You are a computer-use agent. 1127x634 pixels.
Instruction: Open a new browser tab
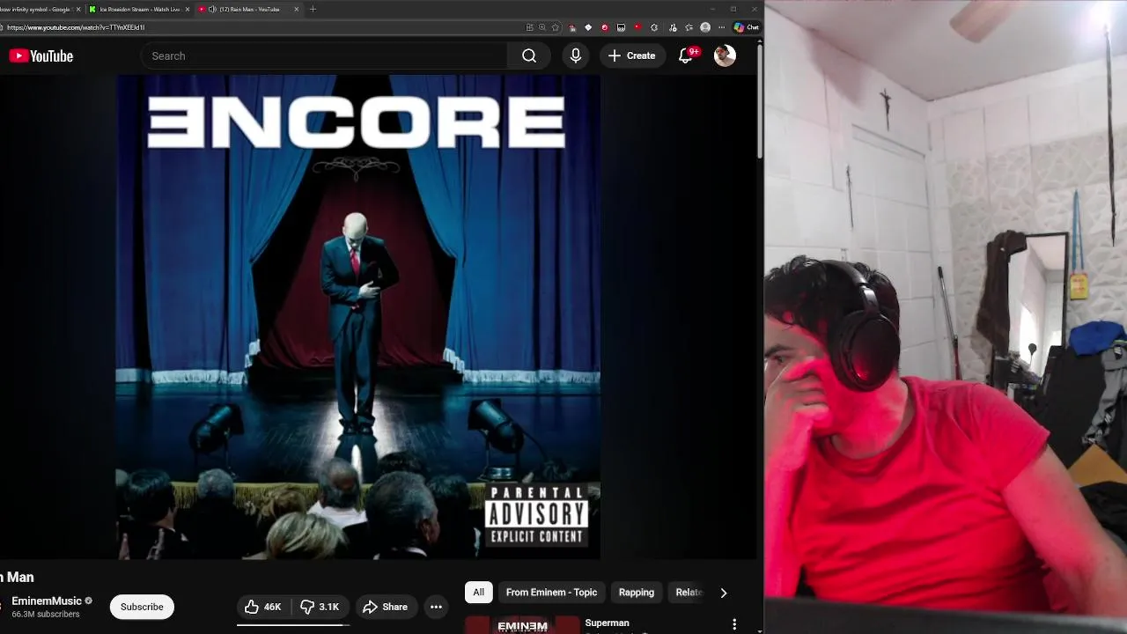point(313,9)
